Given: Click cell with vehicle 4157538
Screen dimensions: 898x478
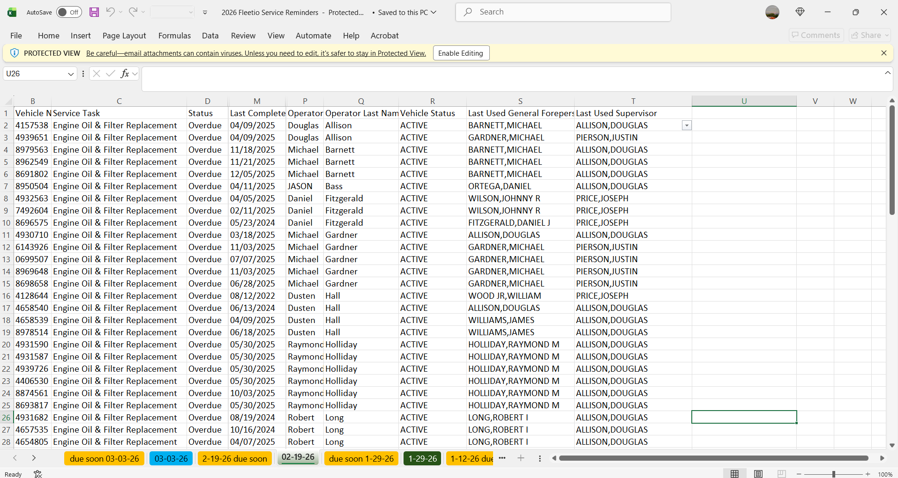Looking at the screenshot, I should click(32, 125).
